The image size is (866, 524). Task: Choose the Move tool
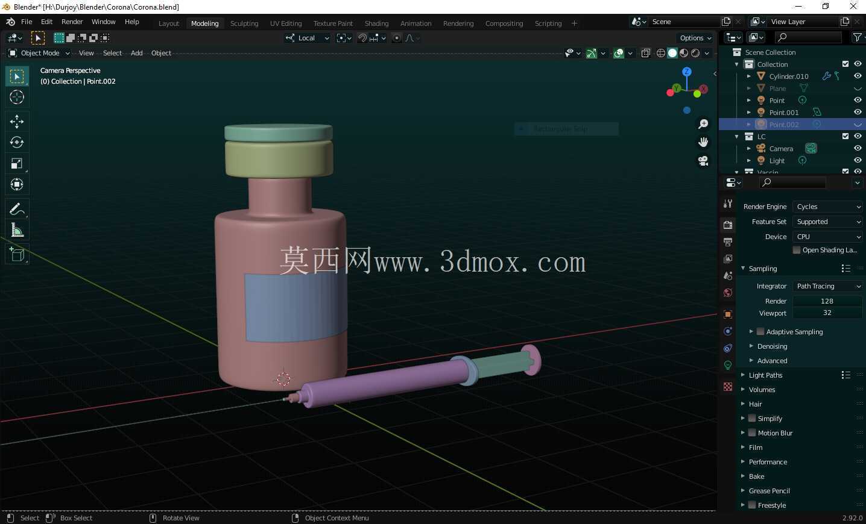pyautogui.click(x=17, y=122)
